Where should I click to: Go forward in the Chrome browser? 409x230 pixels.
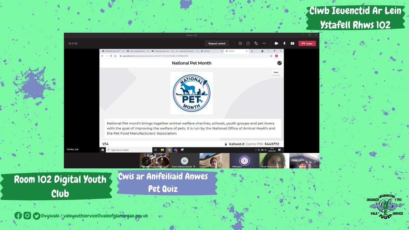(106, 56)
